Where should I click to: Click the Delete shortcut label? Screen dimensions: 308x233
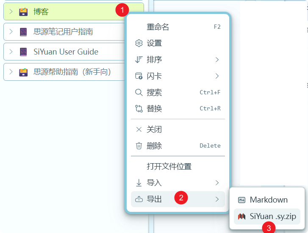[x=210, y=146]
